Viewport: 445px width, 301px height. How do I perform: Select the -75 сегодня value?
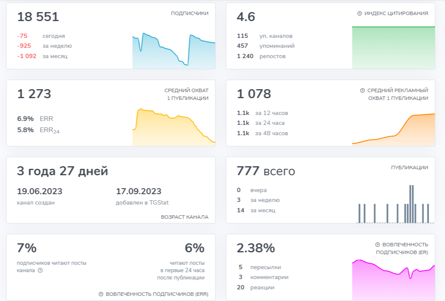22,36
